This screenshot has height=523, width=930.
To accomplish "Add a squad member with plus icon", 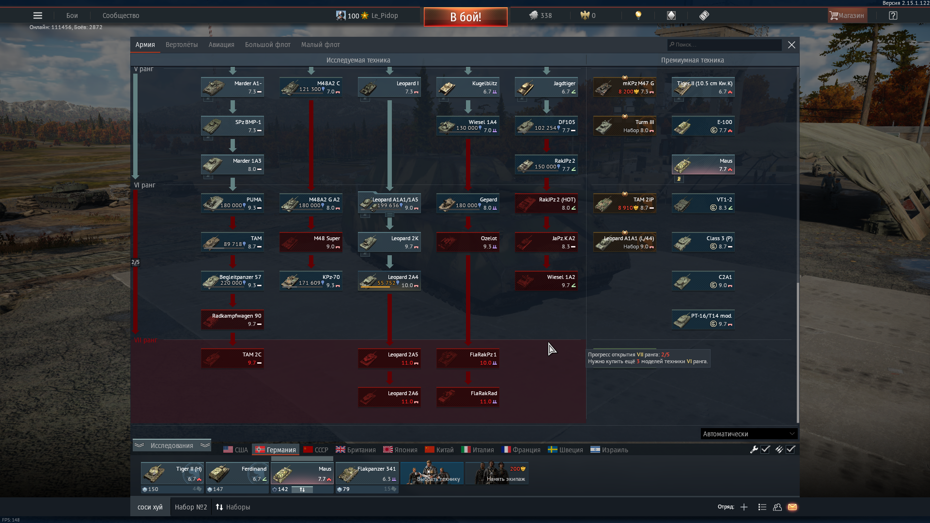I will 744,507.
